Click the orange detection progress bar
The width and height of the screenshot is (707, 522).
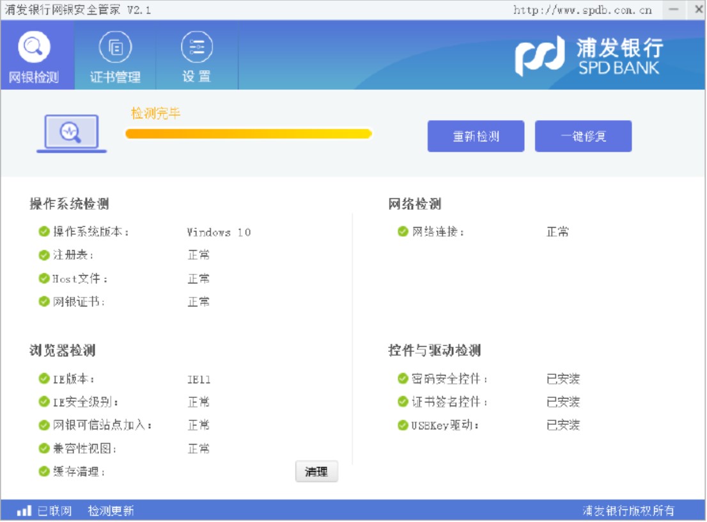pyautogui.click(x=249, y=134)
